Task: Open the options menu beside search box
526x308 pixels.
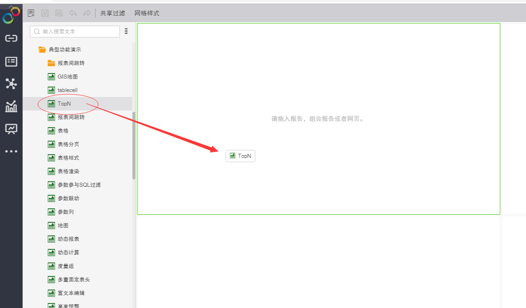Action: pos(126,31)
